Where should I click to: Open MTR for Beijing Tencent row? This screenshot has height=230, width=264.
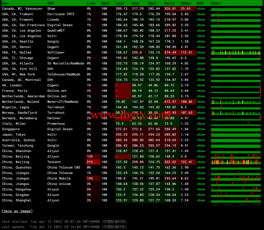(x=201, y=162)
